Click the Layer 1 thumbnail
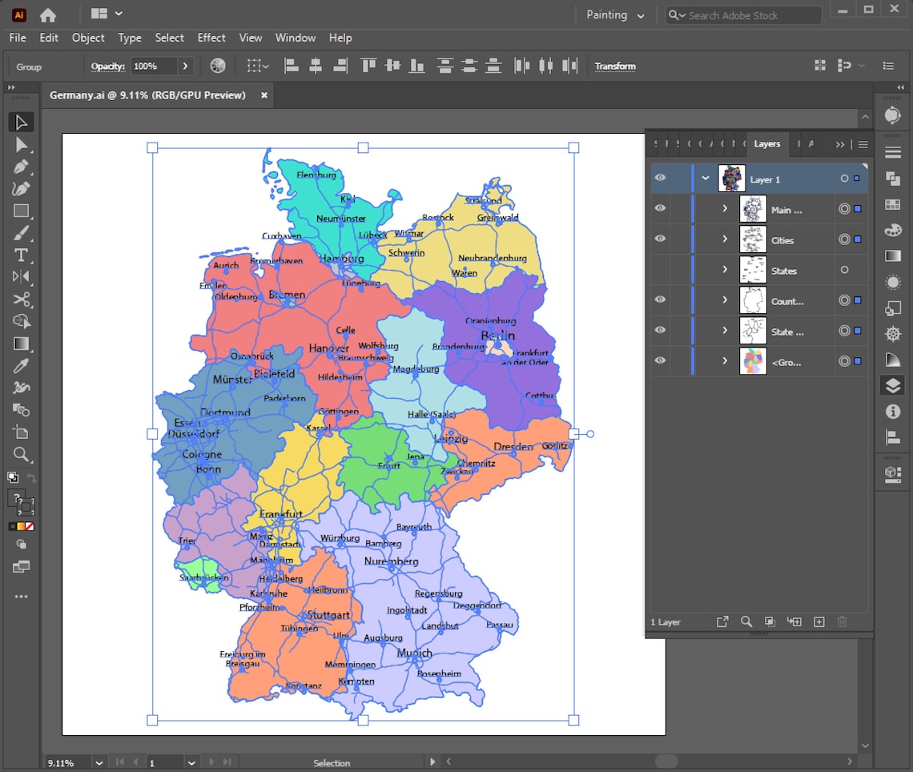The image size is (913, 772). coord(731,178)
